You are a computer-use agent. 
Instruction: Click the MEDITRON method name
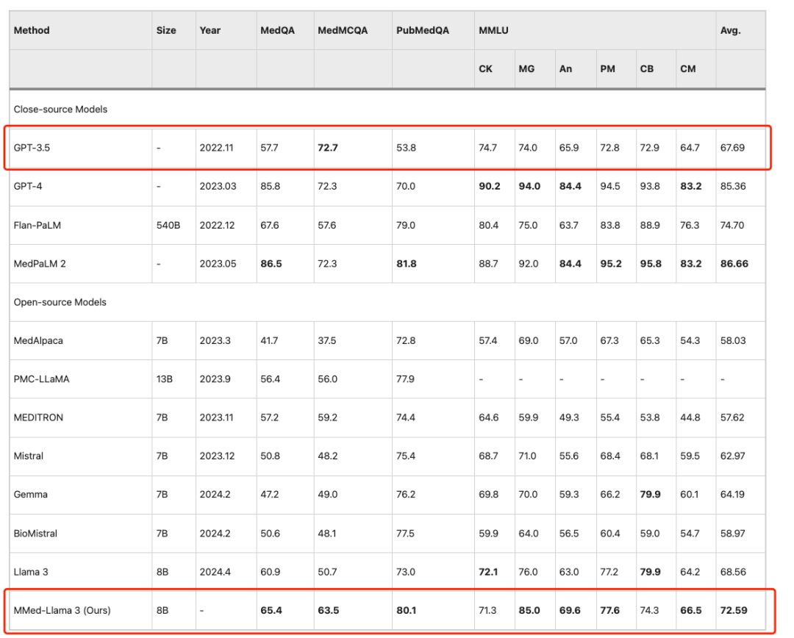coord(38,417)
